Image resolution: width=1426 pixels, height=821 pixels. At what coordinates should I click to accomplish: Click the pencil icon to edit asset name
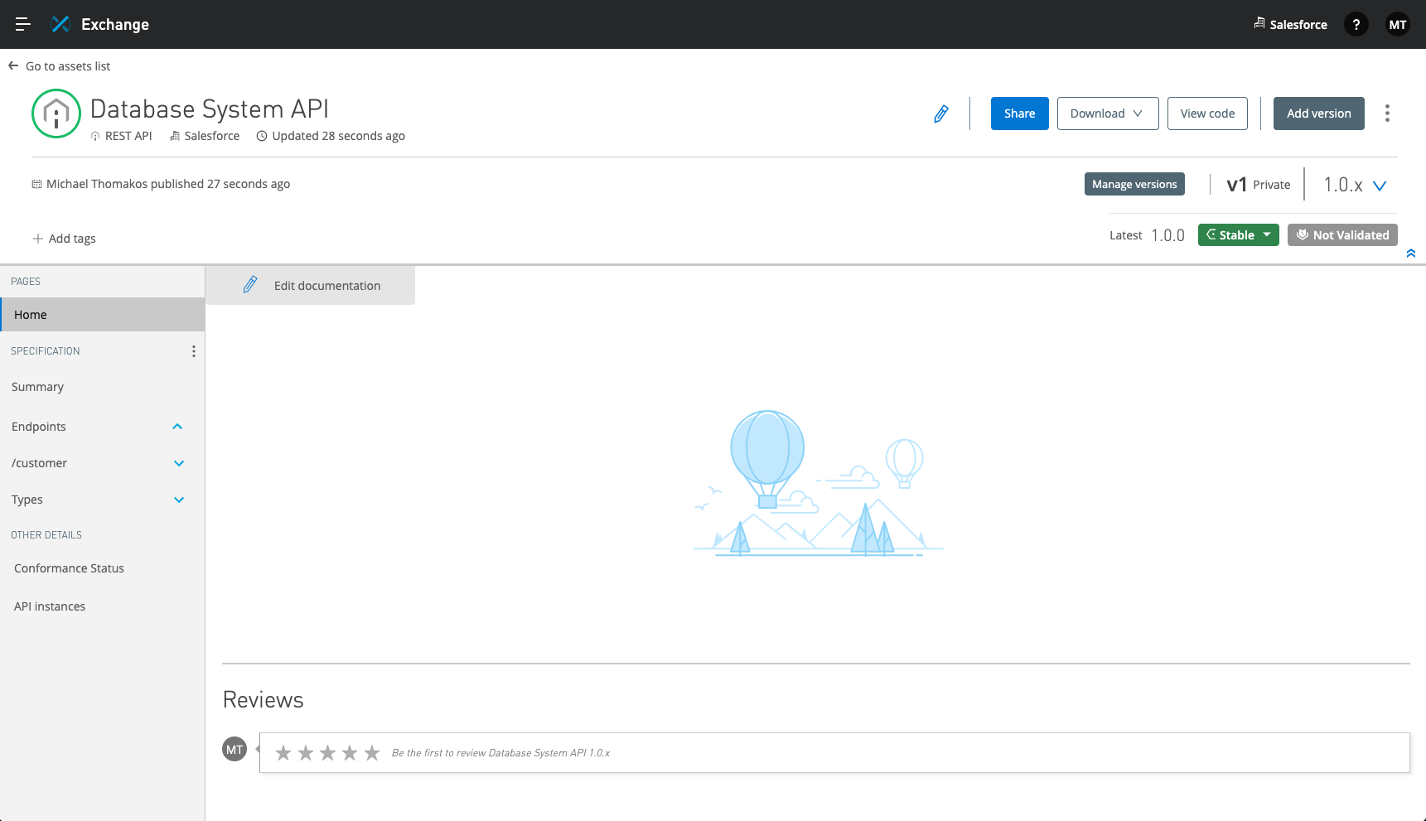941,114
